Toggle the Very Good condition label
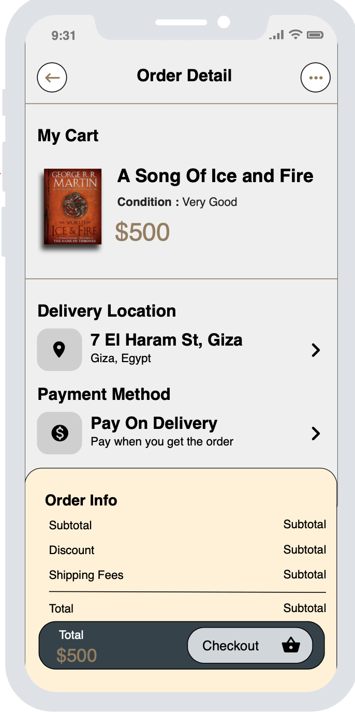 coord(176,202)
